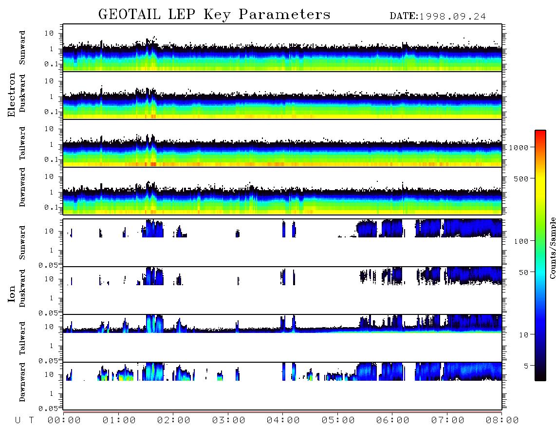The height and width of the screenshot is (429, 556).
Task: Click the Electron "Duskward" panel label
Action: coord(22,94)
